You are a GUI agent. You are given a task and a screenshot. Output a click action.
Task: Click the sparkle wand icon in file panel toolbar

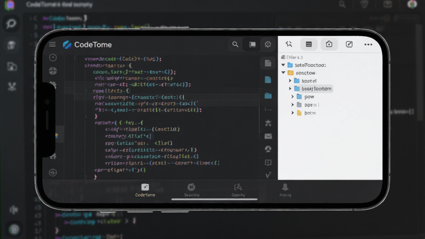point(289,44)
